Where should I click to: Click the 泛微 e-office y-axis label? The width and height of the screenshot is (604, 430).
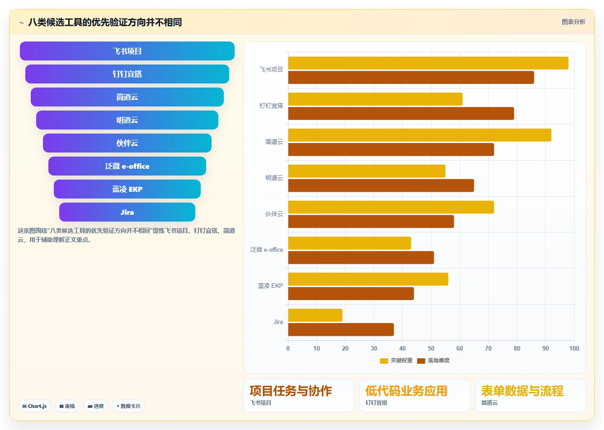[x=267, y=250]
